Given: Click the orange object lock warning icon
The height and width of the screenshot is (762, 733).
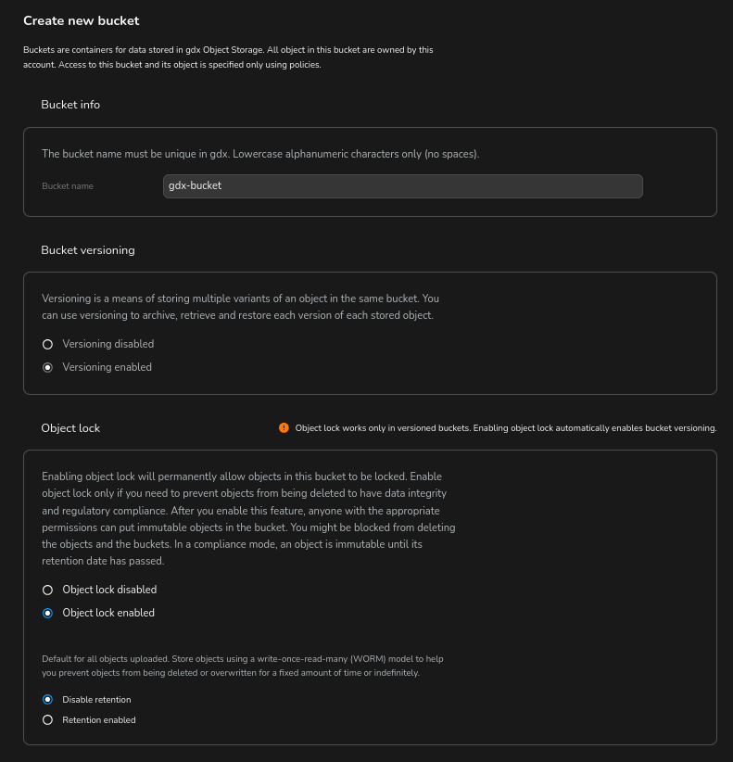Looking at the screenshot, I should click(284, 428).
